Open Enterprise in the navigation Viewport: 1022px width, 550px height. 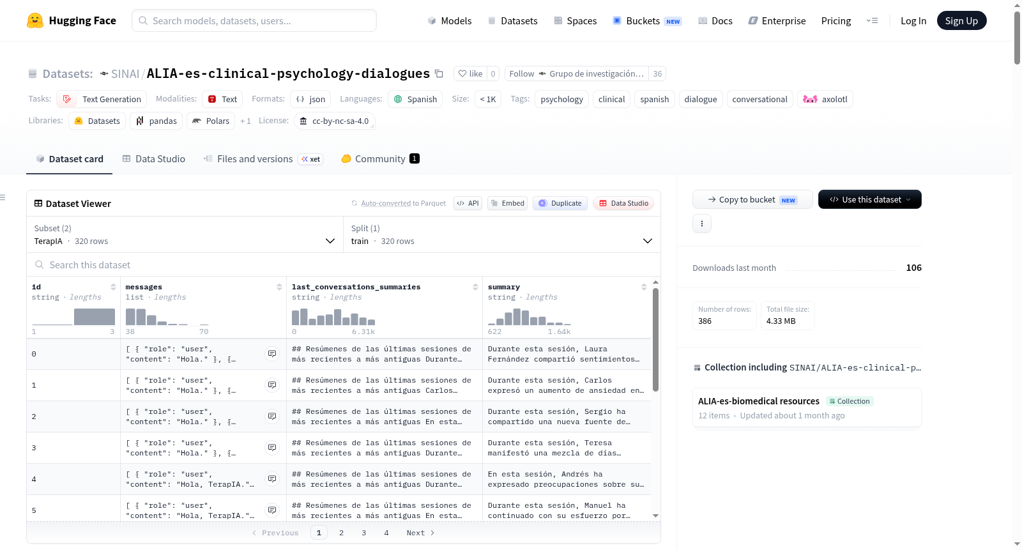click(777, 20)
